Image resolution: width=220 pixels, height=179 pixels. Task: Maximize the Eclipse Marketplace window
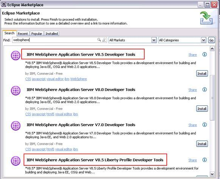click(x=207, y=5)
